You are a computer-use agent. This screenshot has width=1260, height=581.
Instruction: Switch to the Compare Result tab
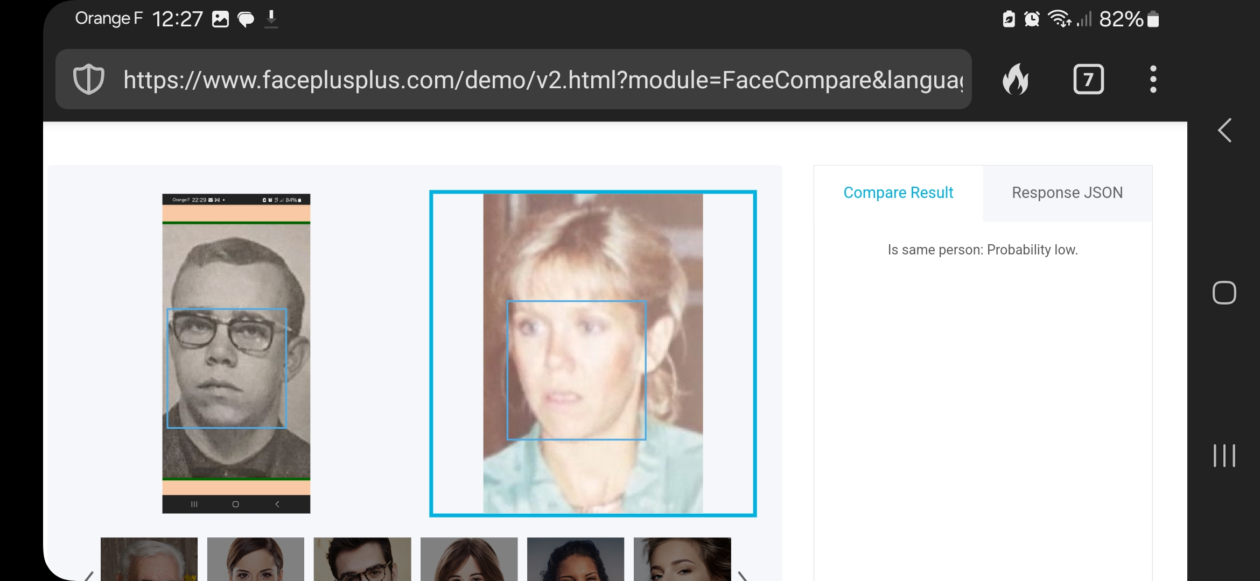[898, 193]
